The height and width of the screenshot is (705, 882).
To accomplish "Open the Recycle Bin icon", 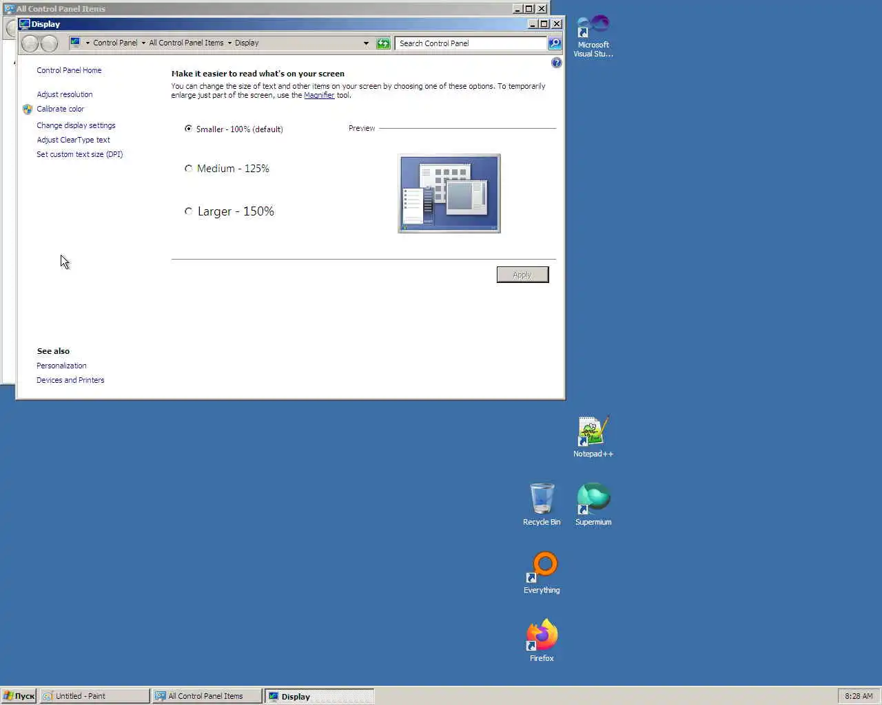I will pyautogui.click(x=542, y=505).
